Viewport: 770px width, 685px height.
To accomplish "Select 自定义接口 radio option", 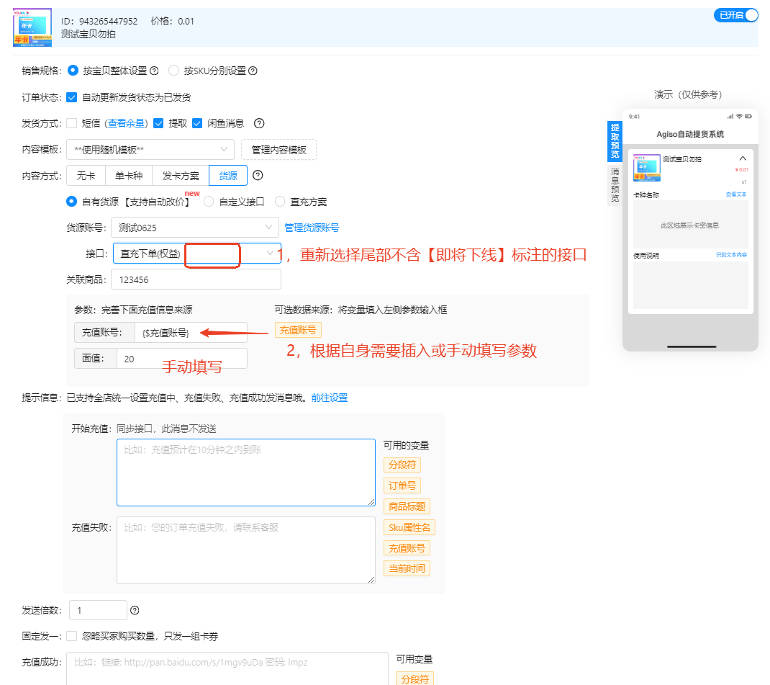I will coord(208,202).
